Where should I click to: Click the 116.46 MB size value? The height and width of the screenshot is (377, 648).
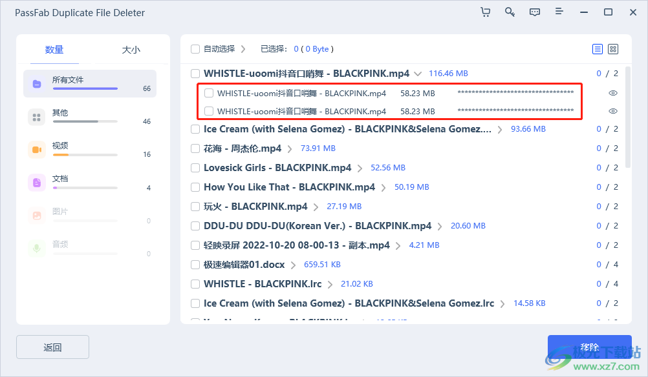448,74
